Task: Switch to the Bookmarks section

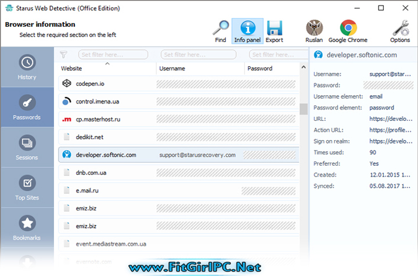Action: pos(27,228)
